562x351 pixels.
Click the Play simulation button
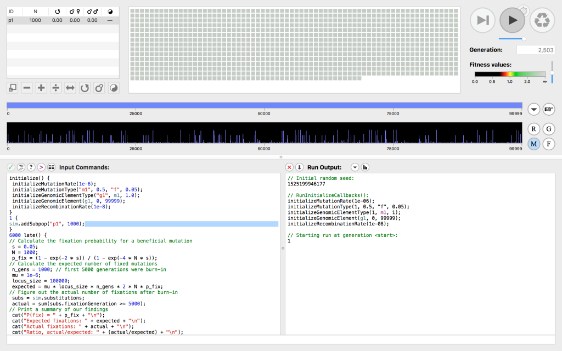[513, 20]
